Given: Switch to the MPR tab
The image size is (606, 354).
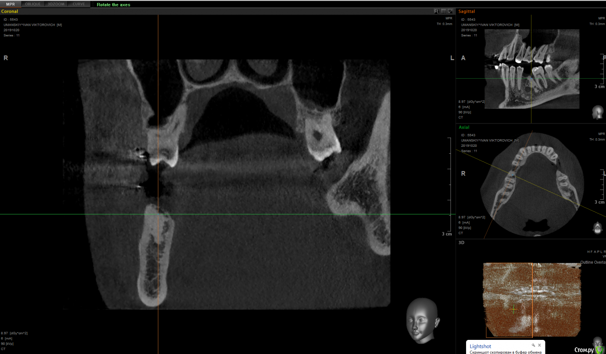Looking at the screenshot, I should [11, 4].
